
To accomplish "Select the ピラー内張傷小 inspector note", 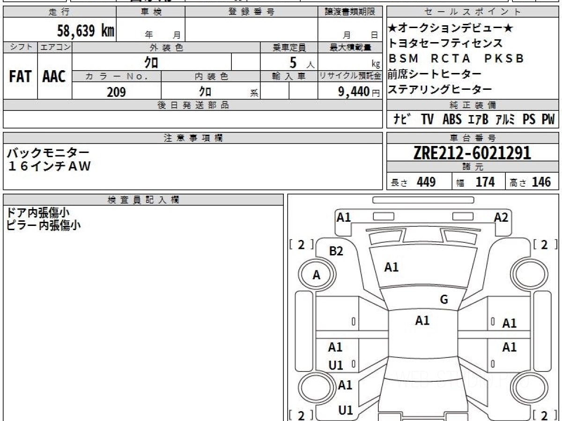I will pos(44,225).
